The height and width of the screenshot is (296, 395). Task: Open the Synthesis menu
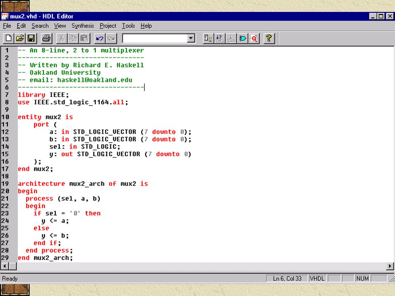coord(83,25)
